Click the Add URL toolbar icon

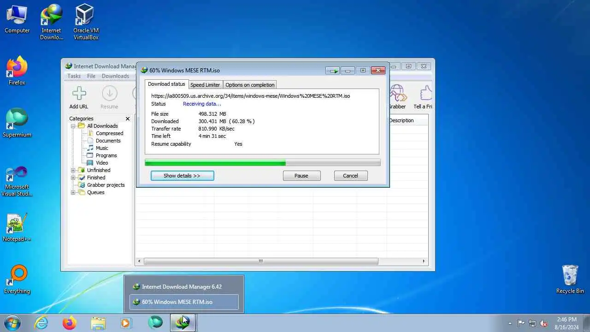pos(79,97)
